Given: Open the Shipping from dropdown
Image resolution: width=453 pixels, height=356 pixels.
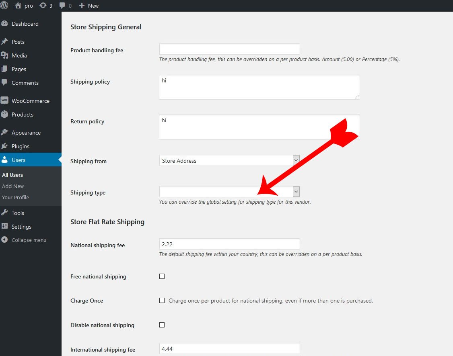Looking at the screenshot, I should 229,161.
